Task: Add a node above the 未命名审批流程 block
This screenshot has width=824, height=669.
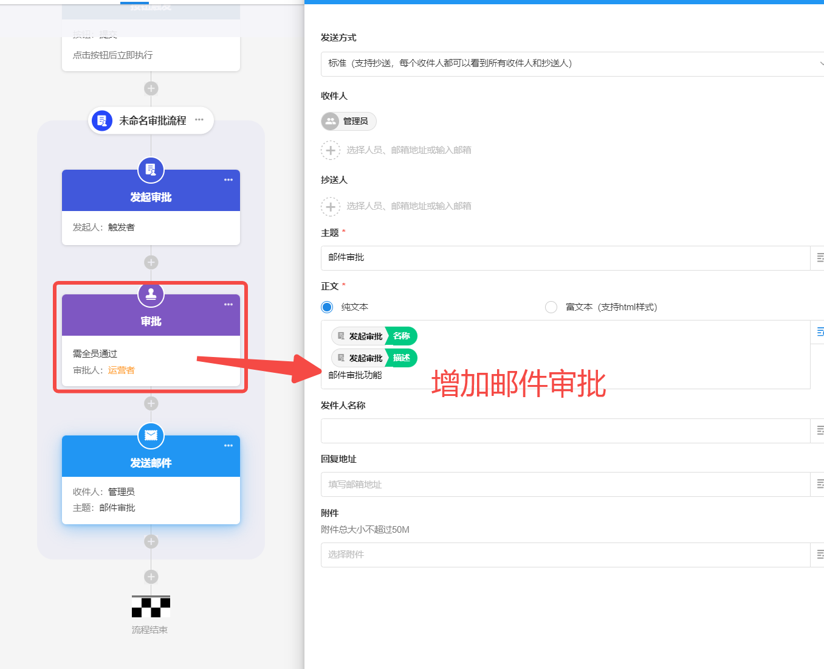Action: click(151, 88)
